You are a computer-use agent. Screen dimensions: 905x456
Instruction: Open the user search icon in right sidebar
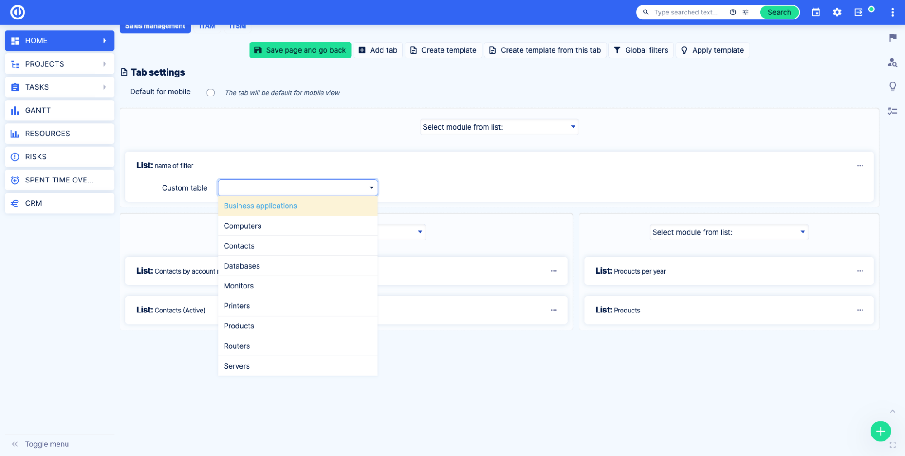[x=892, y=62]
